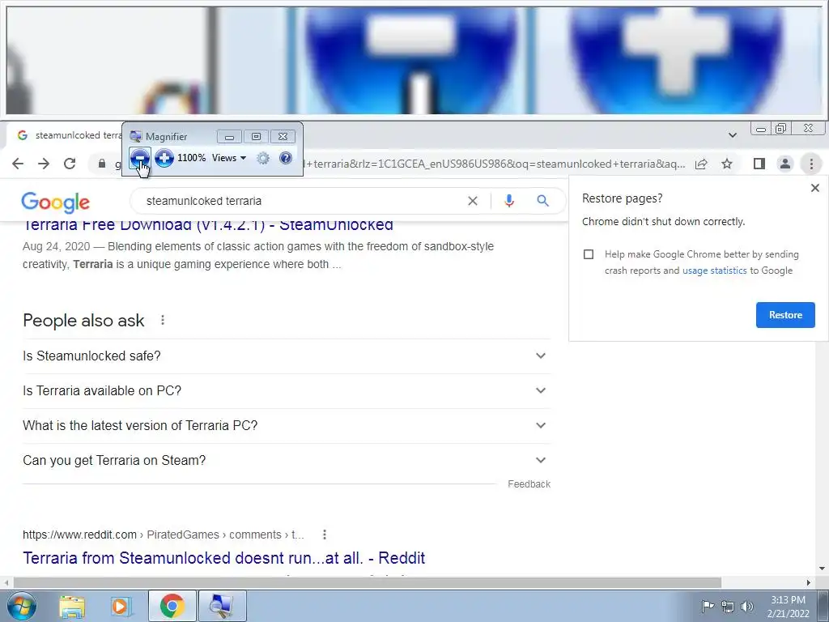The width and height of the screenshot is (829, 622).
Task: Open Chrome side panel
Action: click(759, 164)
